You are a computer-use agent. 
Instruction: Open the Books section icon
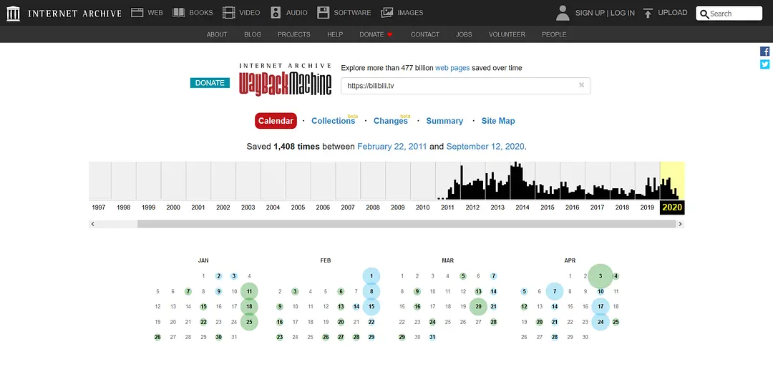click(179, 13)
